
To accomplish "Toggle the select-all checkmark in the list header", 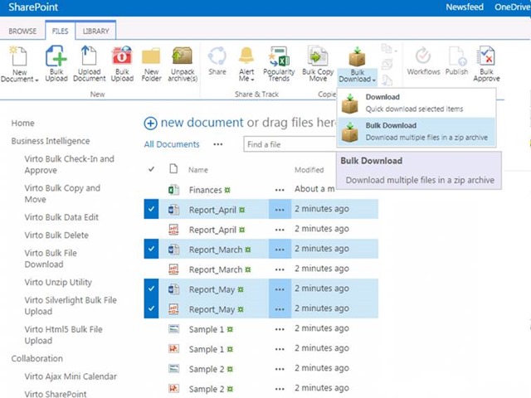I will click(151, 170).
